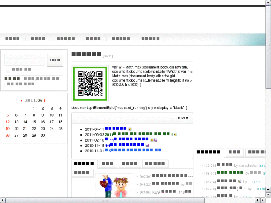271x203 pixels.
Task: Click the LOG IN button
Action: pyautogui.click(x=55, y=60)
